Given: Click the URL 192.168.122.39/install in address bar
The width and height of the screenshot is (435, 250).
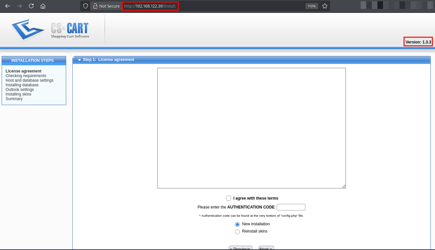Looking at the screenshot, I should pos(150,6).
